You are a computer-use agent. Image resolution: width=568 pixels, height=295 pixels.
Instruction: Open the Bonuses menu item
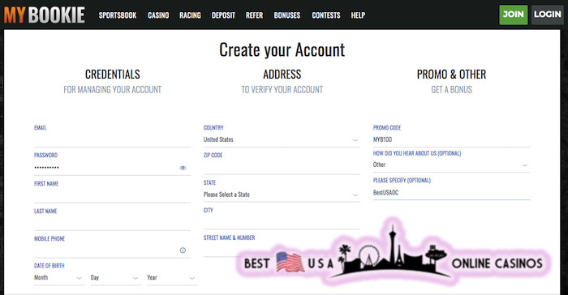(x=287, y=15)
